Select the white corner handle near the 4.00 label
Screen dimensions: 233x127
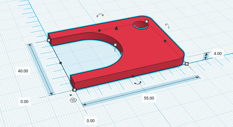pos(187,64)
